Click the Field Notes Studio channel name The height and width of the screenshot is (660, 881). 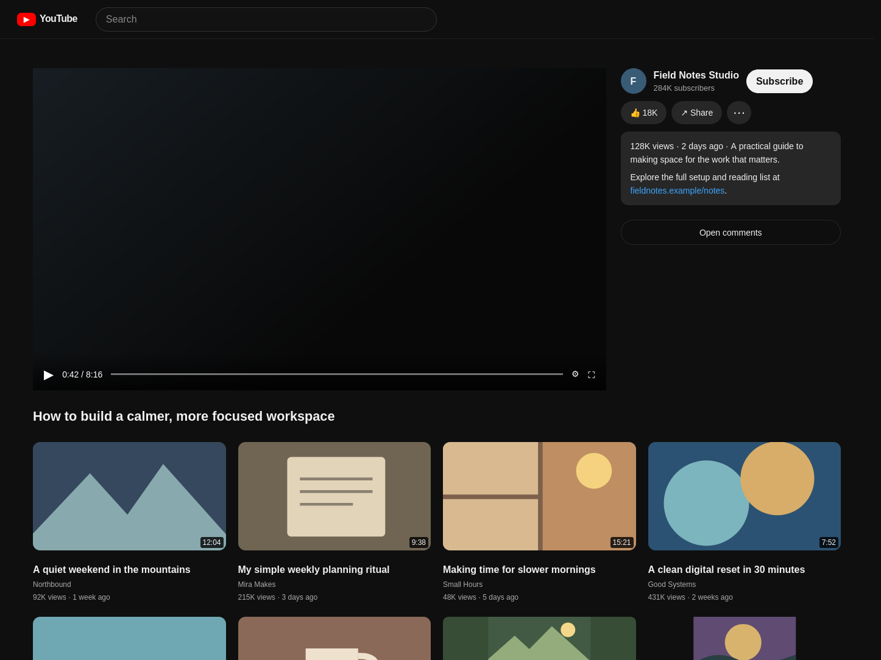pos(696,75)
